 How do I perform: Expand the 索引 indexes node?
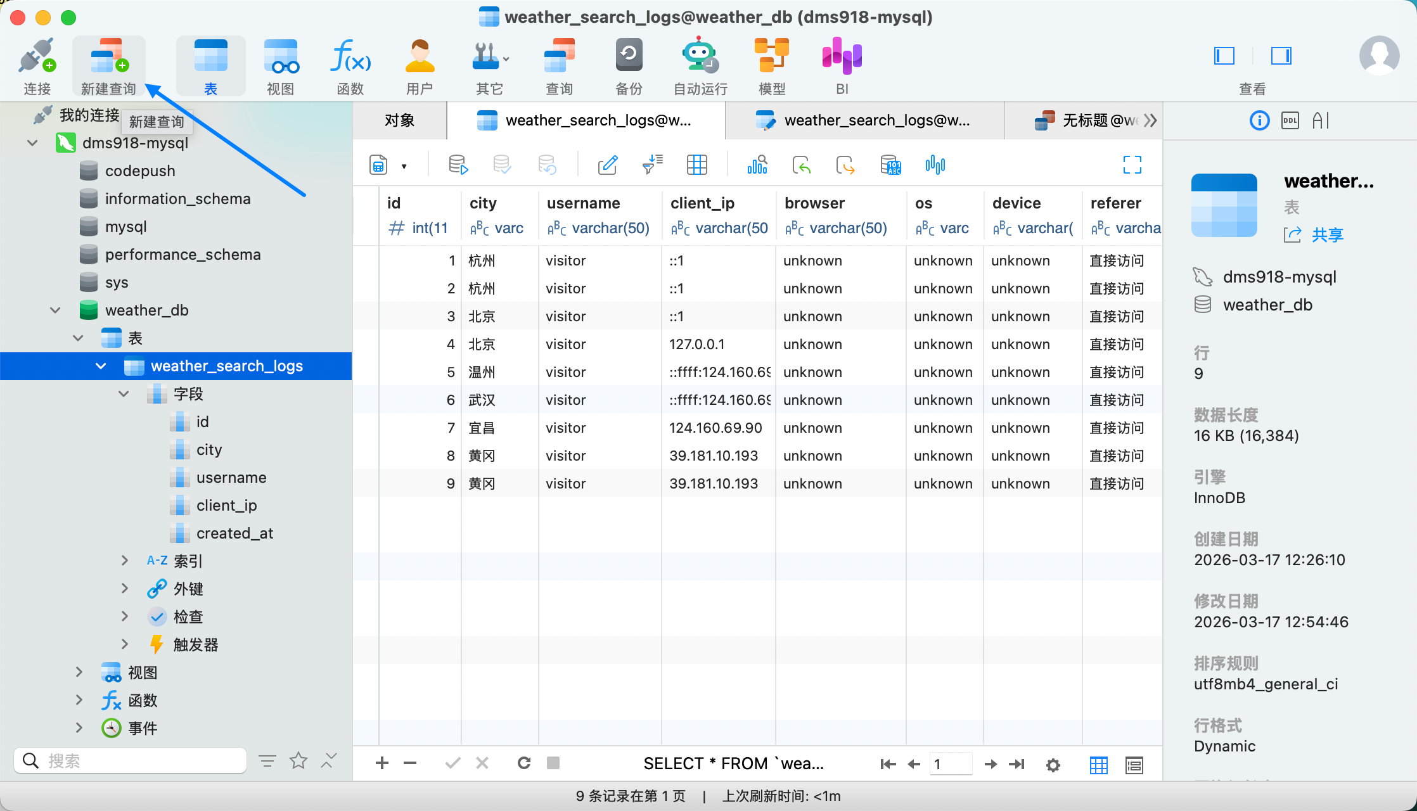[125, 561]
